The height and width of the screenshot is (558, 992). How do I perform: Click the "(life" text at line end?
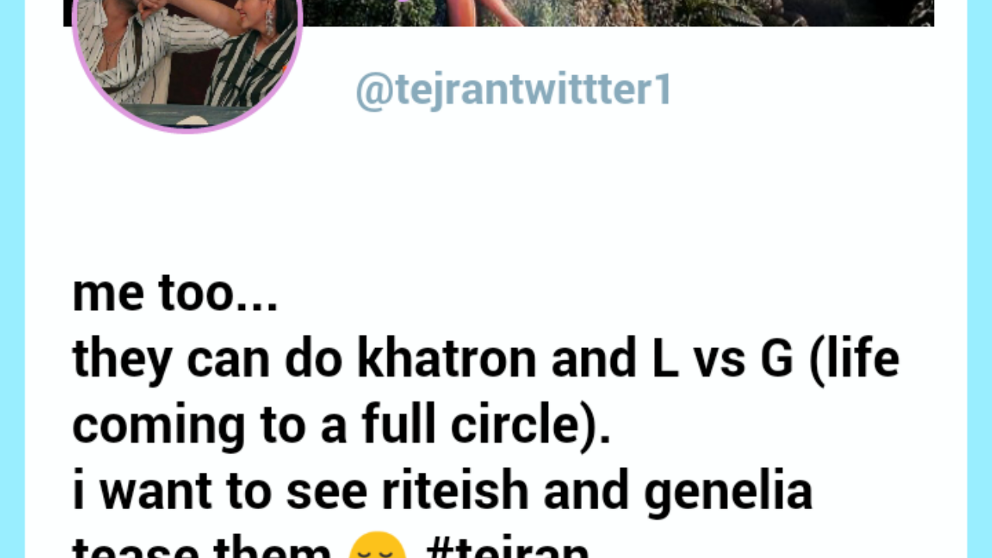(854, 361)
